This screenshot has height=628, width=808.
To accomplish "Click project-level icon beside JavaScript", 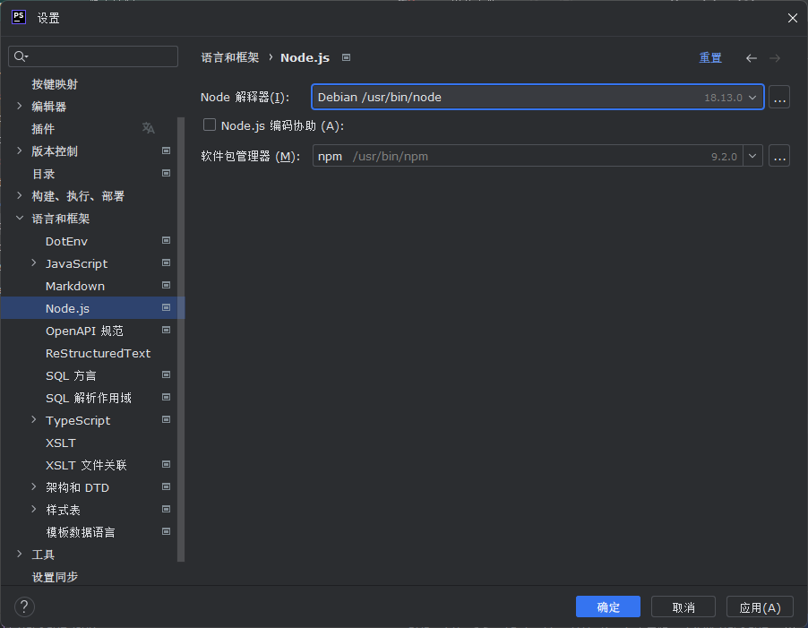I will (166, 262).
